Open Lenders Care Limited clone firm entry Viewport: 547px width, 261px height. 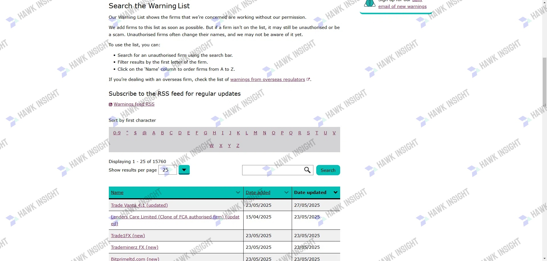click(175, 220)
